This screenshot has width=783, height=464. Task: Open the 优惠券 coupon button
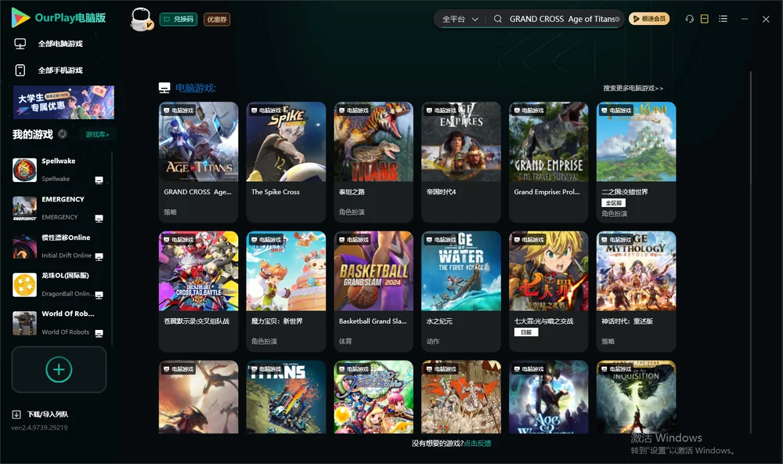coord(217,20)
